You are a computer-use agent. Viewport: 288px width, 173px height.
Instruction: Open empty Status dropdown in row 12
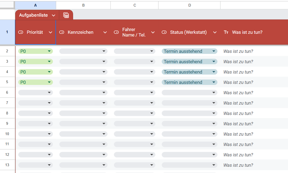click(189, 154)
